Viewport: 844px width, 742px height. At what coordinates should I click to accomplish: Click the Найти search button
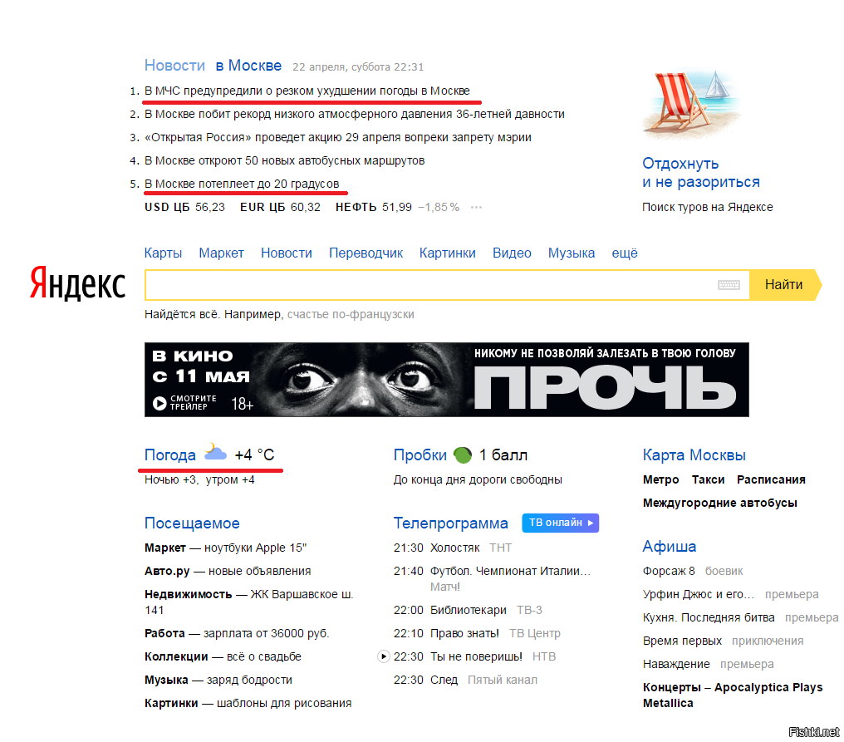(785, 285)
